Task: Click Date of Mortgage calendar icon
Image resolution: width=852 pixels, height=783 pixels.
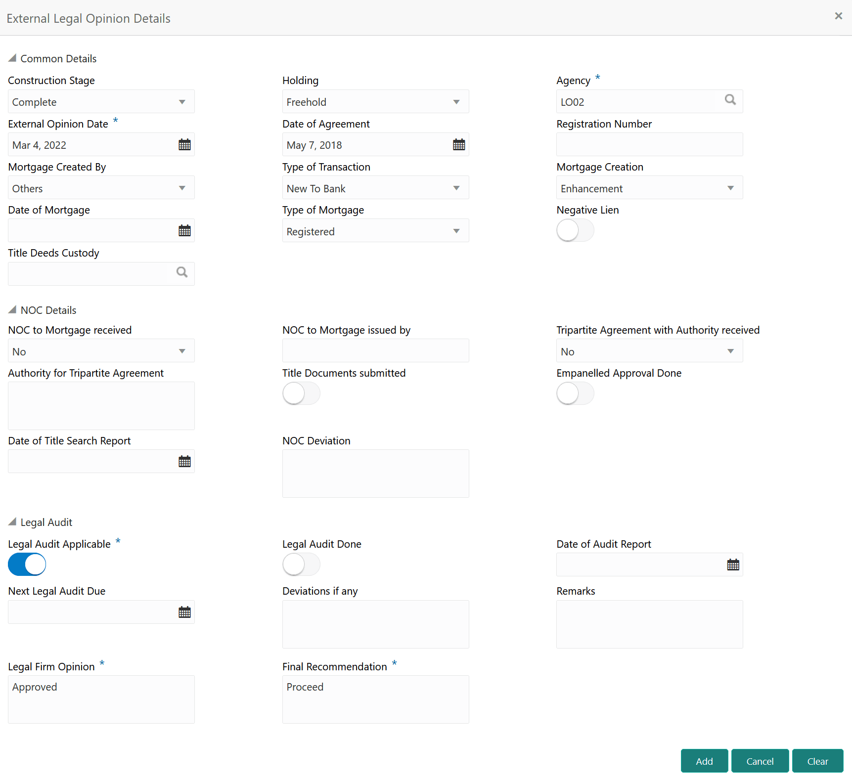Action: [184, 231]
